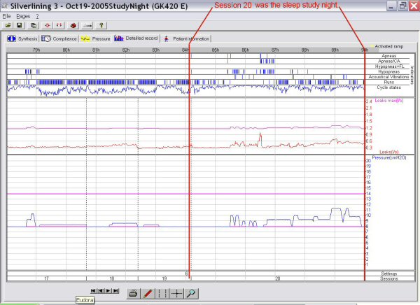The image size is (420, 305).
Task: Step forward one page of data
Action: 108,290
